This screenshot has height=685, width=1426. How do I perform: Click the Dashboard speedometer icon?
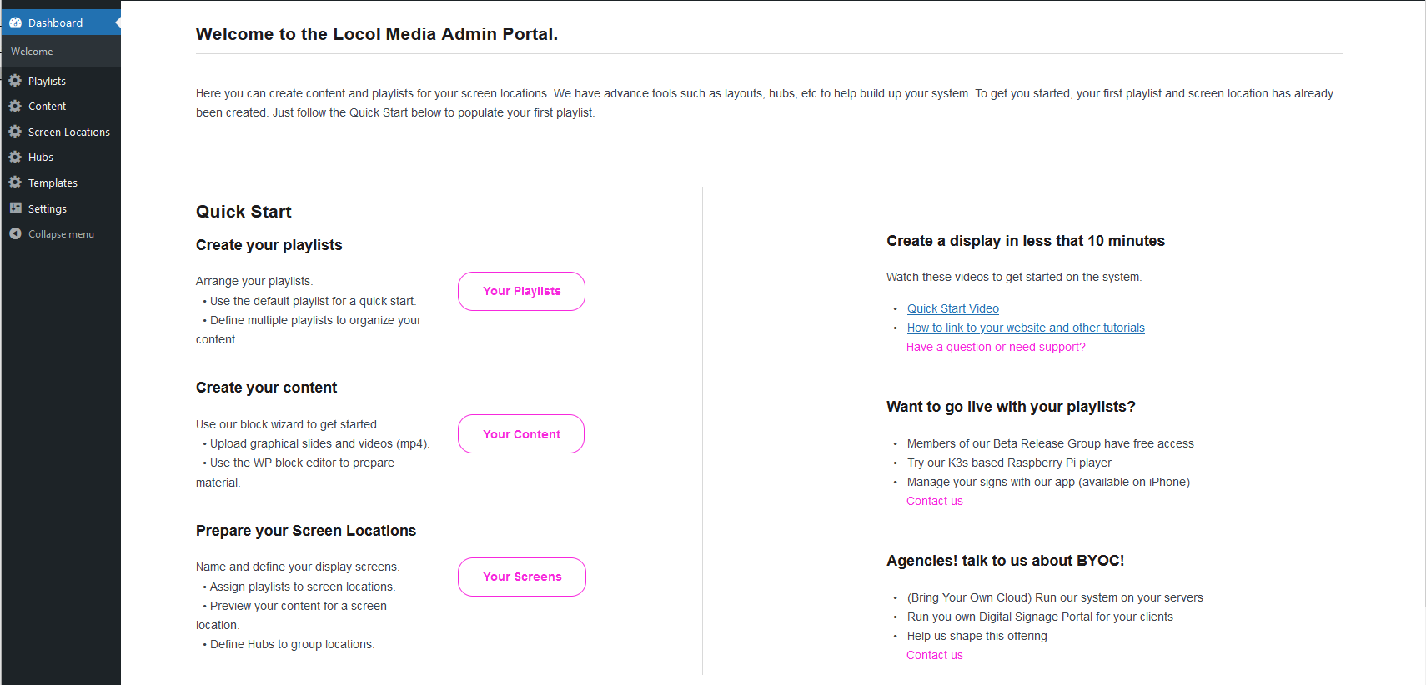pos(14,22)
